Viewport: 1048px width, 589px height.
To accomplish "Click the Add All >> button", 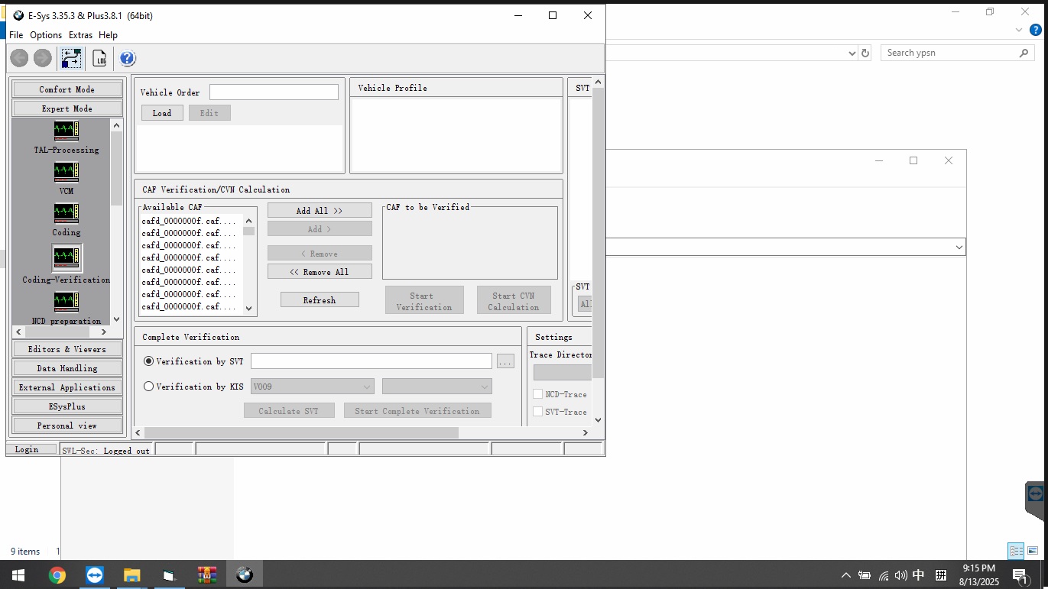I will (x=320, y=211).
